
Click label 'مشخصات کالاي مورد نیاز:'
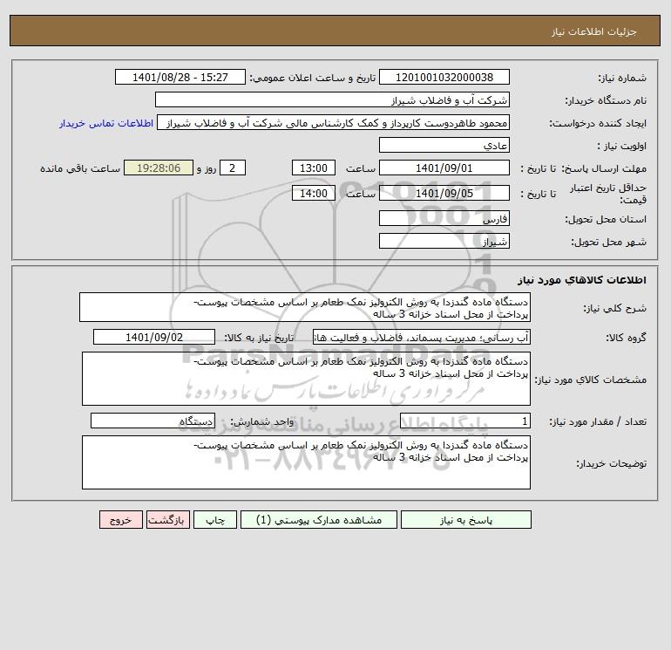pos(590,380)
